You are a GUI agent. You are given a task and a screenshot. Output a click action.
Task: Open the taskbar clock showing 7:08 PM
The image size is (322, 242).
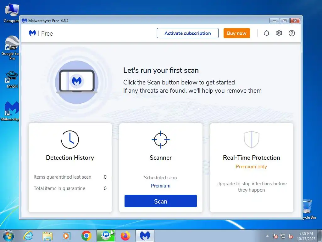306,236
